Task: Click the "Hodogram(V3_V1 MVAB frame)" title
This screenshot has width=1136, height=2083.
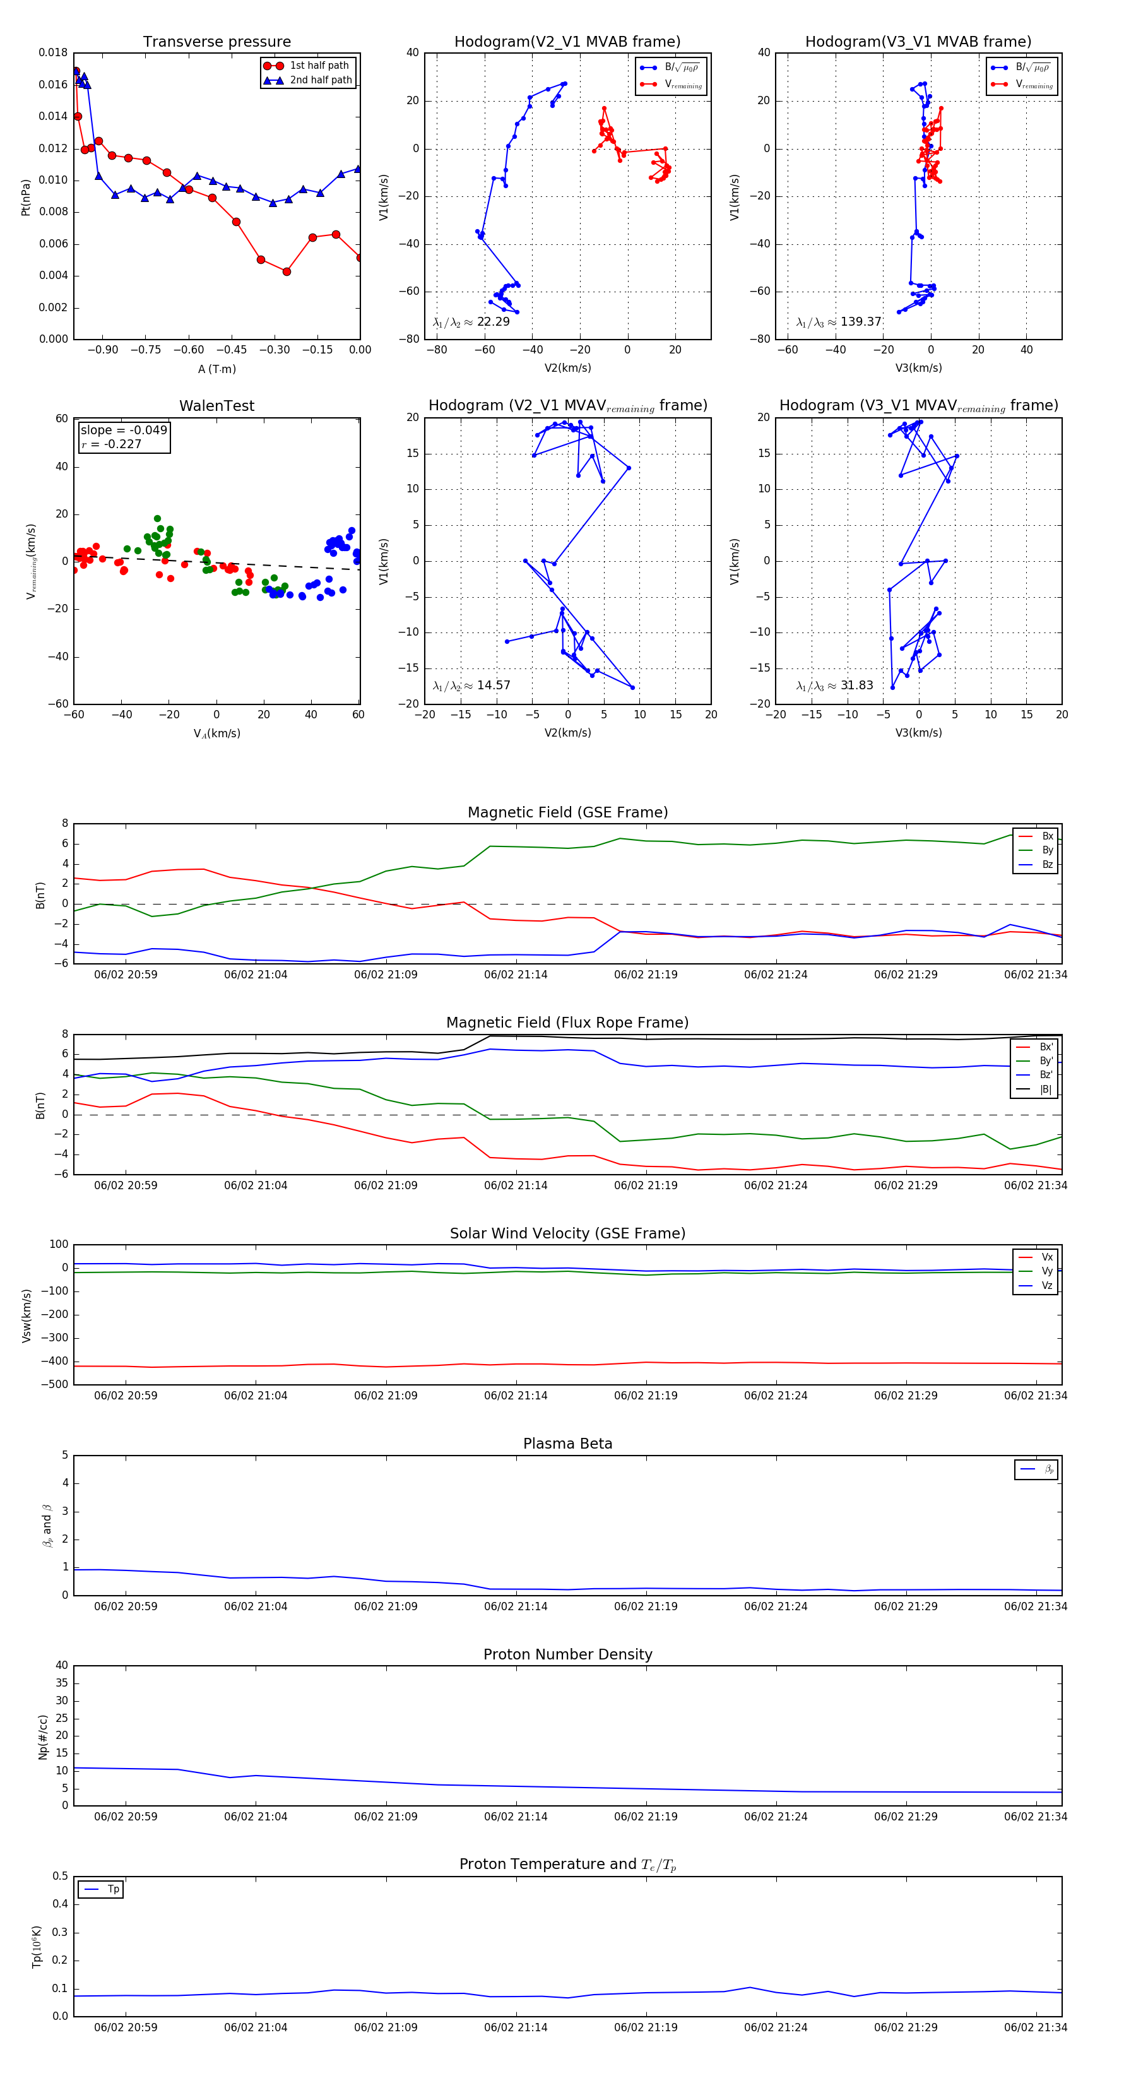Action: [x=918, y=42]
